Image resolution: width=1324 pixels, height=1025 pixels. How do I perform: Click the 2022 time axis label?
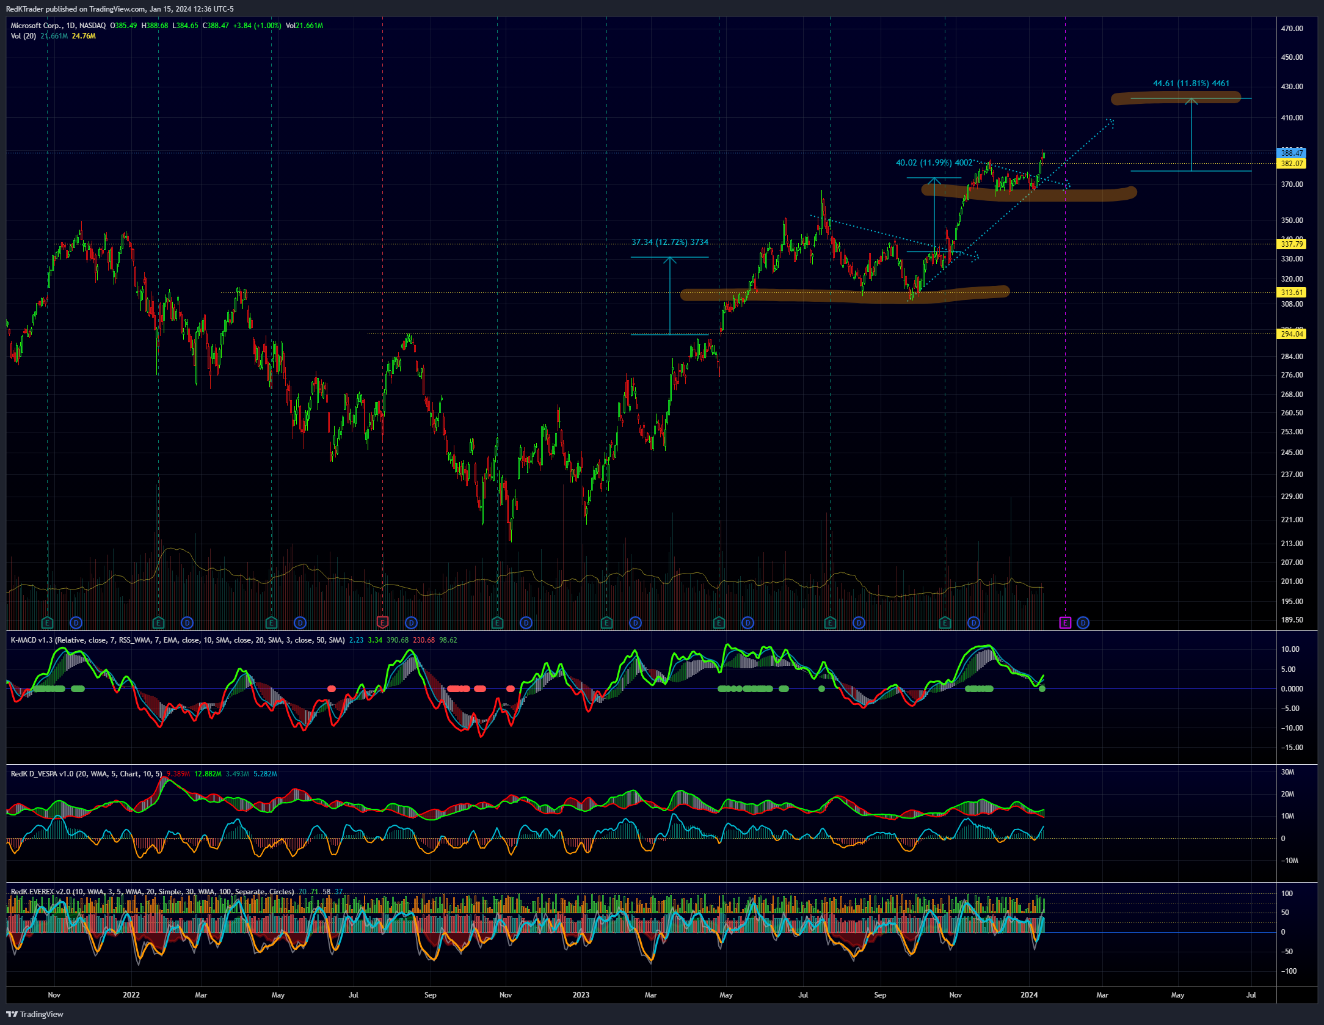pos(131,994)
